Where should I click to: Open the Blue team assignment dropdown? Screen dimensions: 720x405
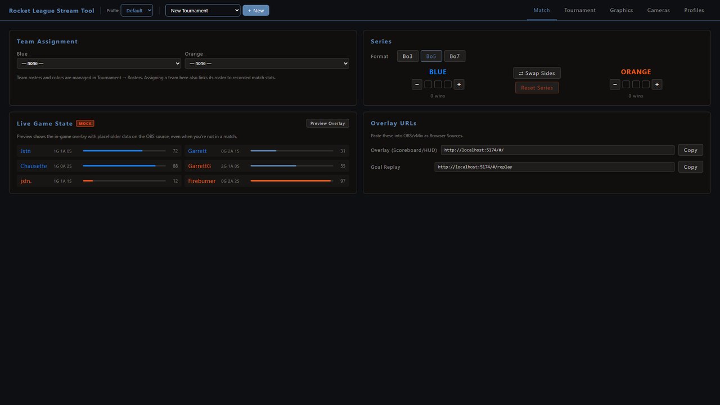[x=99, y=64]
